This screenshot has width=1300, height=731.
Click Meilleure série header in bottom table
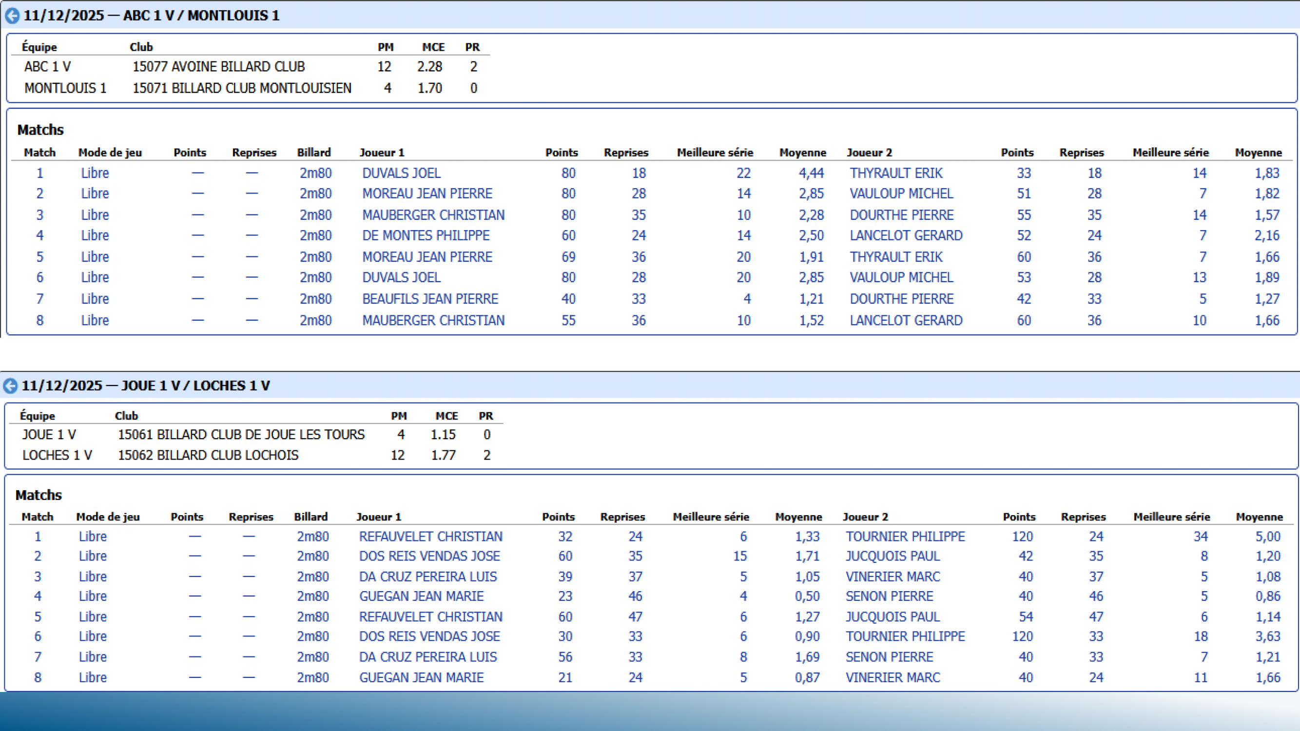711,517
